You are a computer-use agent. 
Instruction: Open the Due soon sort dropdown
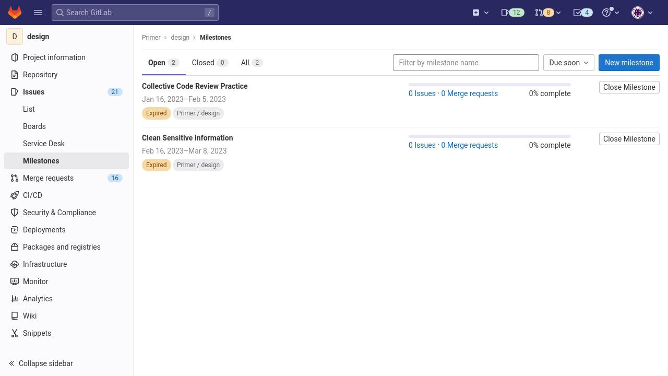coord(568,63)
